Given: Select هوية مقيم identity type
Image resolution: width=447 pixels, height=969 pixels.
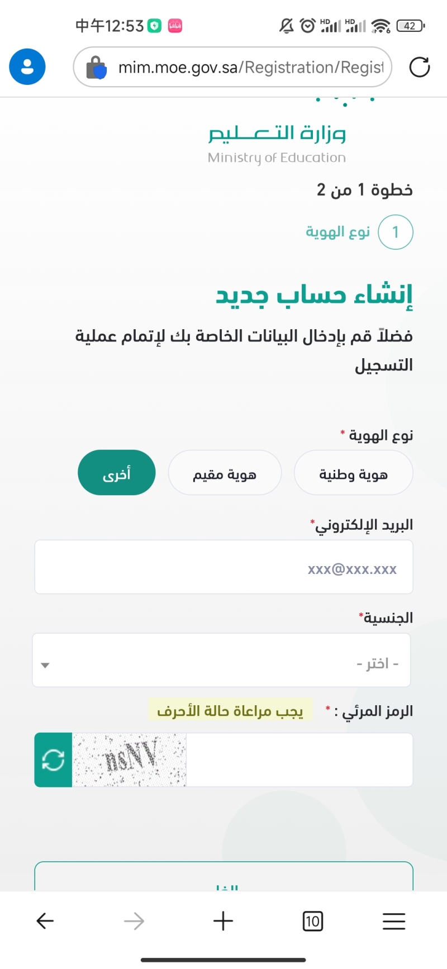Looking at the screenshot, I should pos(225,473).
